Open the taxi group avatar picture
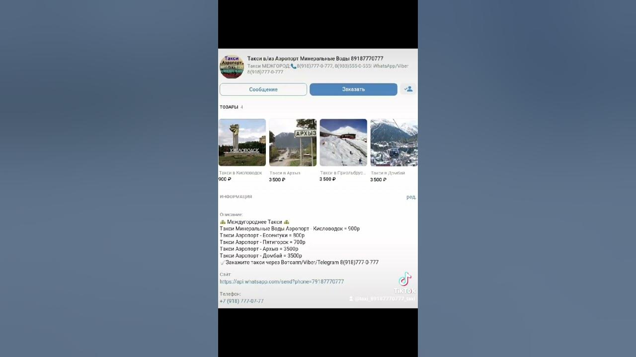This screenshot has width=636, height=357. (x=232, y=67)
